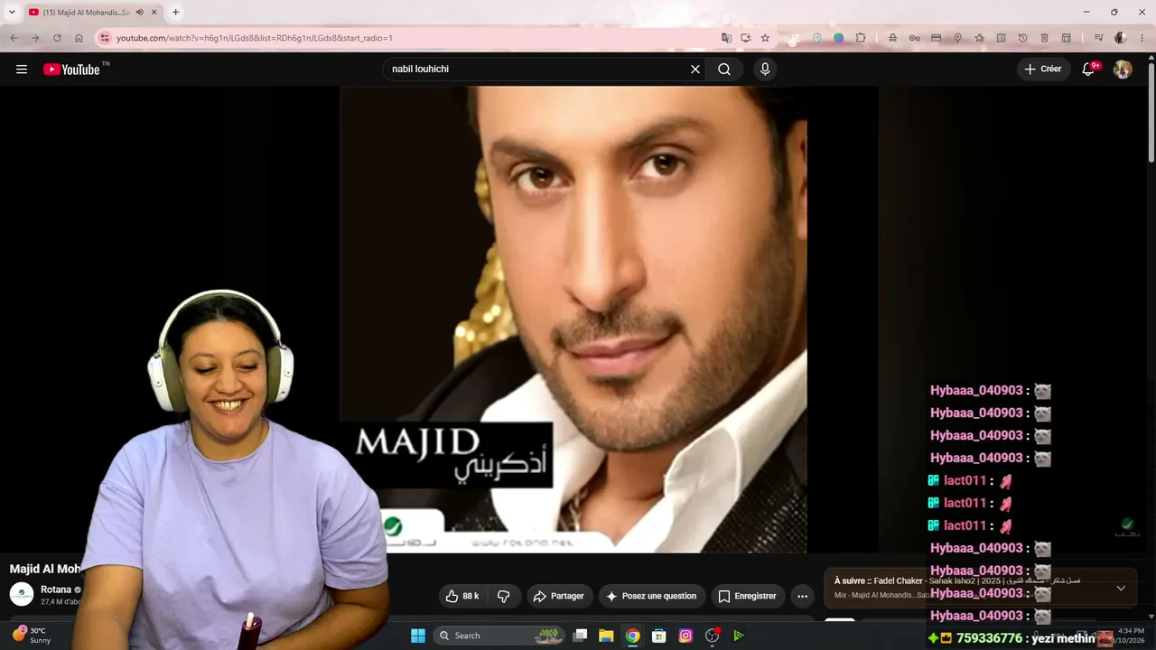
Task: Open the browser home page
Action: click(79, 38)
